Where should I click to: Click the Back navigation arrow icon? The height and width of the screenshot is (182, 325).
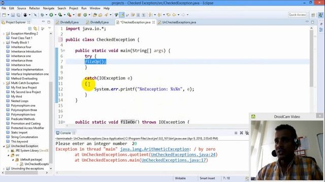tap(174, 15)
